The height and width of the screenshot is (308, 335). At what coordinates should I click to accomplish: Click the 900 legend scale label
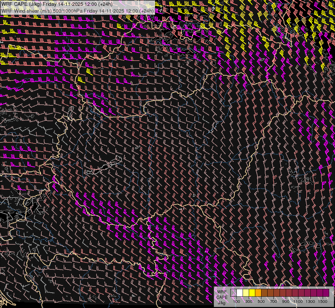[286, 301]
